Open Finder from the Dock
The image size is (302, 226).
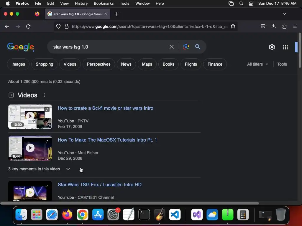click(x=21, y=215)
